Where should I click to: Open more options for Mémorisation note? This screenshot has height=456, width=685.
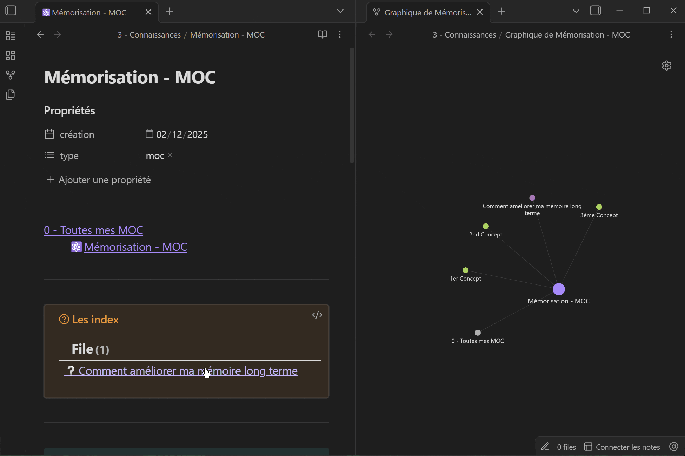339,34
